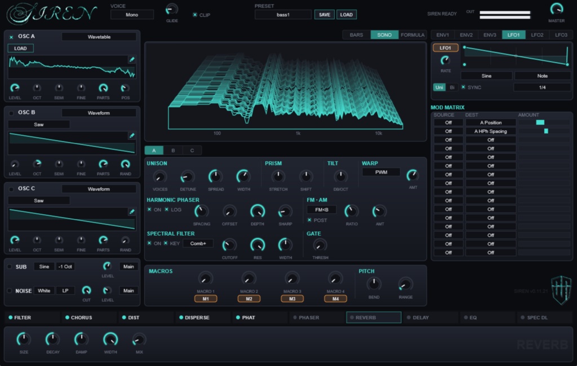Open OSC B shape dropdown showing Saw
This screenshot has width=577, height=366.
(x=39, y=125)
